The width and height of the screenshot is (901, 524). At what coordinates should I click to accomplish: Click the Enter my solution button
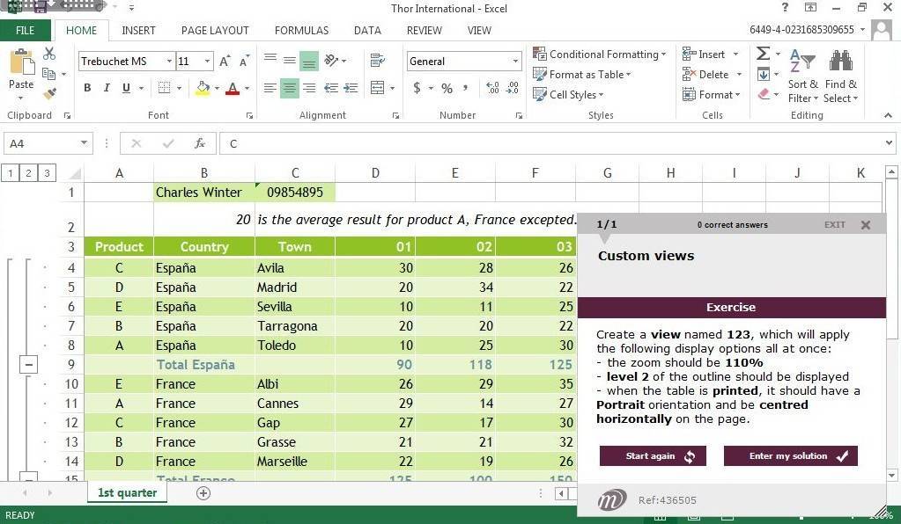tap(790, 455)
